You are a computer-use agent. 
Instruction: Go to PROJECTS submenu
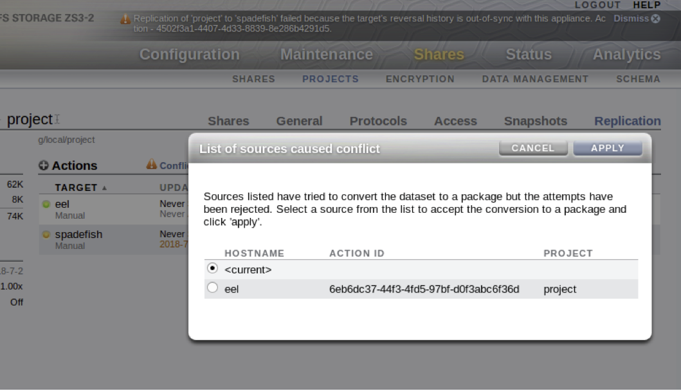point(331,79)
